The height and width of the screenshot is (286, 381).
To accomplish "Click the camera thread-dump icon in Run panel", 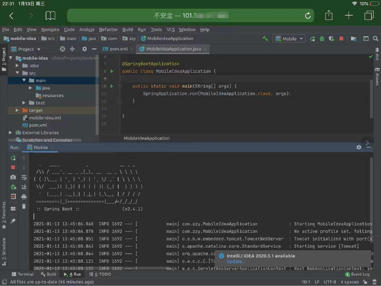I will click(13, 177).
